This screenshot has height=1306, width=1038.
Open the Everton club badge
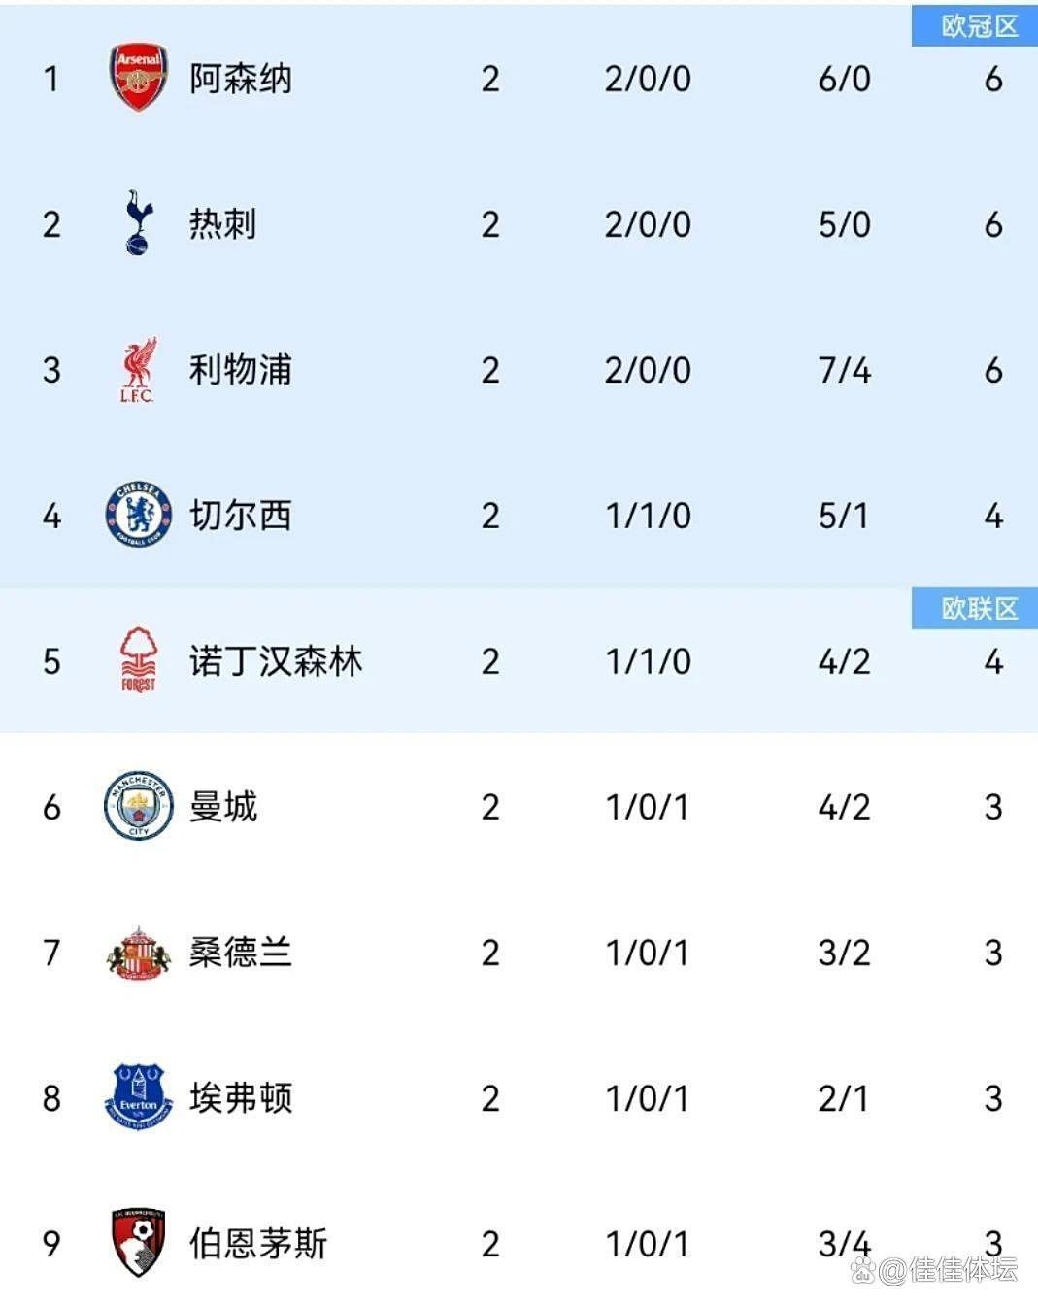tap(138, 1097)
